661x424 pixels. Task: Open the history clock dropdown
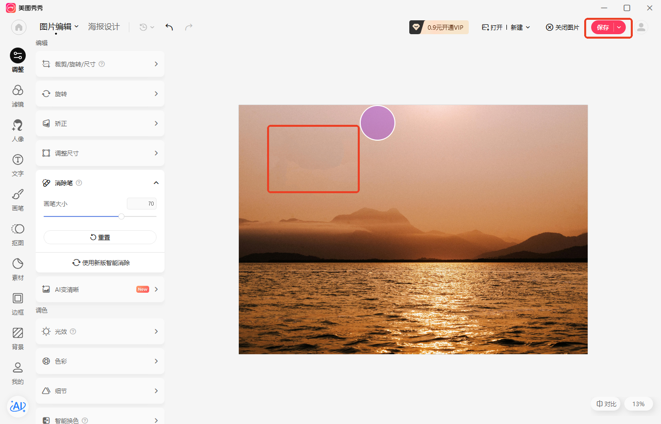(x=147, y=27)
